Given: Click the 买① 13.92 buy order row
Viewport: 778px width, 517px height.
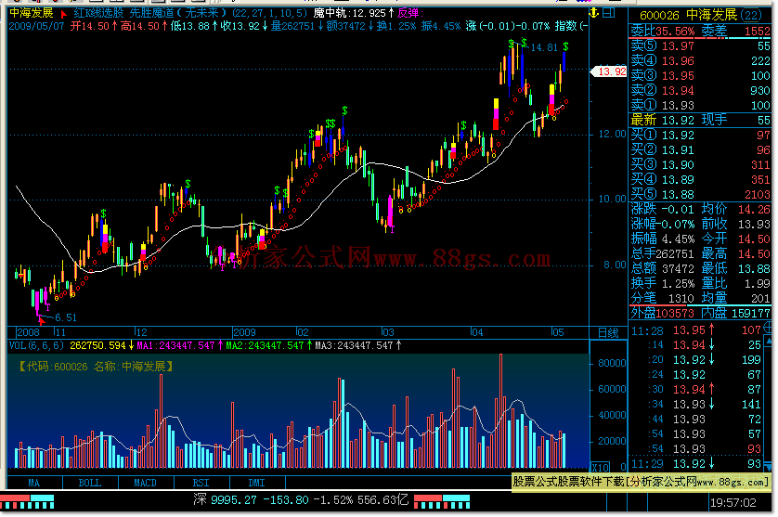Looking at the screenshot, I should [701, 135].
